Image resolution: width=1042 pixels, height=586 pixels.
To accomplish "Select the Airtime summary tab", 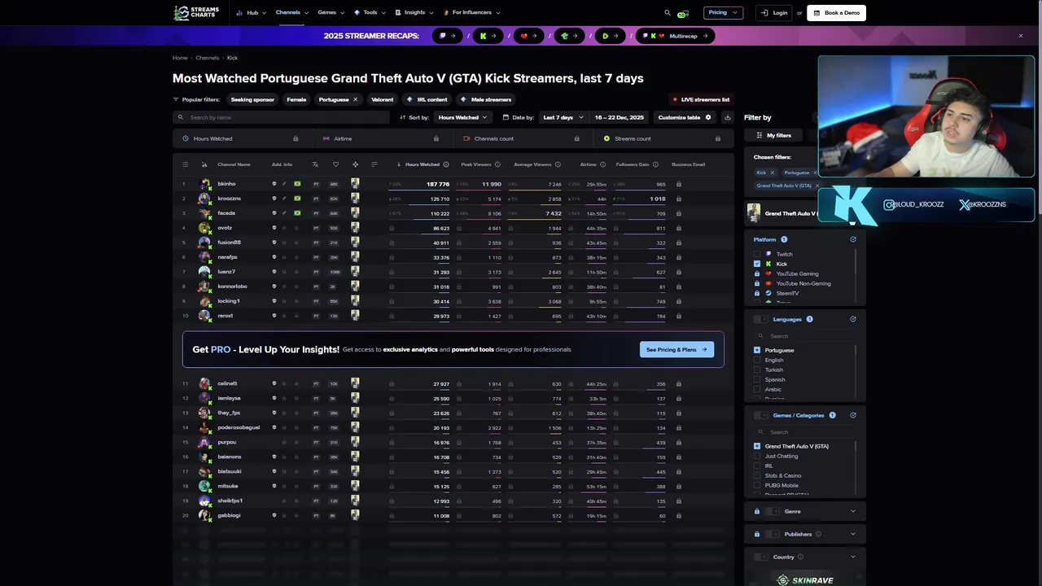I will coord(383,138).
